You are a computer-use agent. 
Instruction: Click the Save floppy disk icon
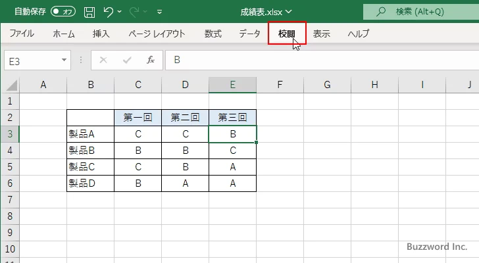(89, 12)
